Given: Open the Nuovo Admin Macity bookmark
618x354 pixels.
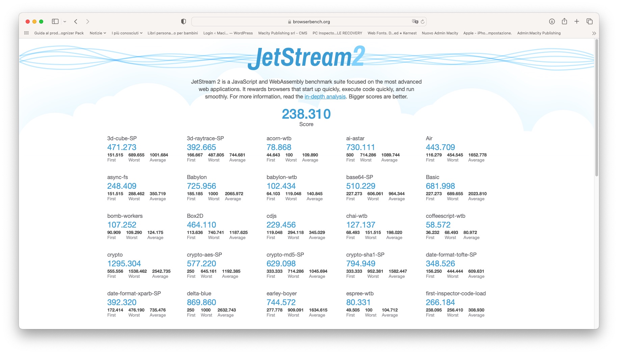Looking at the screenshot, I should click(440, 33).
